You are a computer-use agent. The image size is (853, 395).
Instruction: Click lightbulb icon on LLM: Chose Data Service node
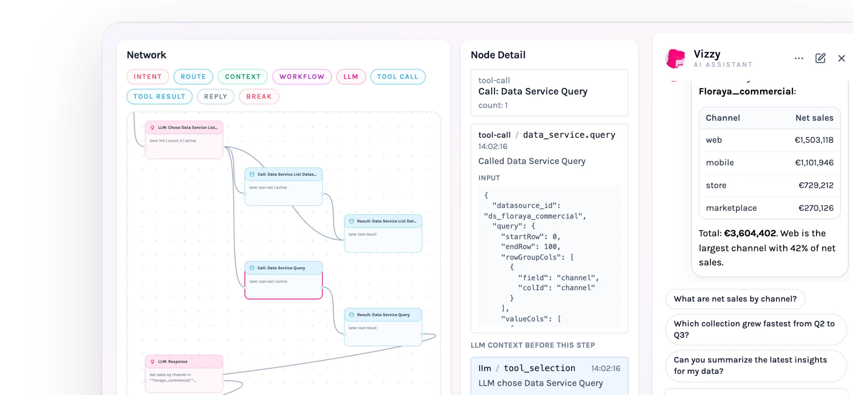click(153, 127)
